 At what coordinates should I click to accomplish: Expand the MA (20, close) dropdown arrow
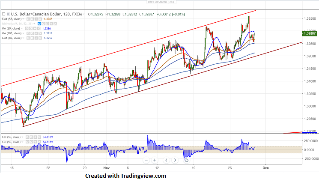pos(22,28)
